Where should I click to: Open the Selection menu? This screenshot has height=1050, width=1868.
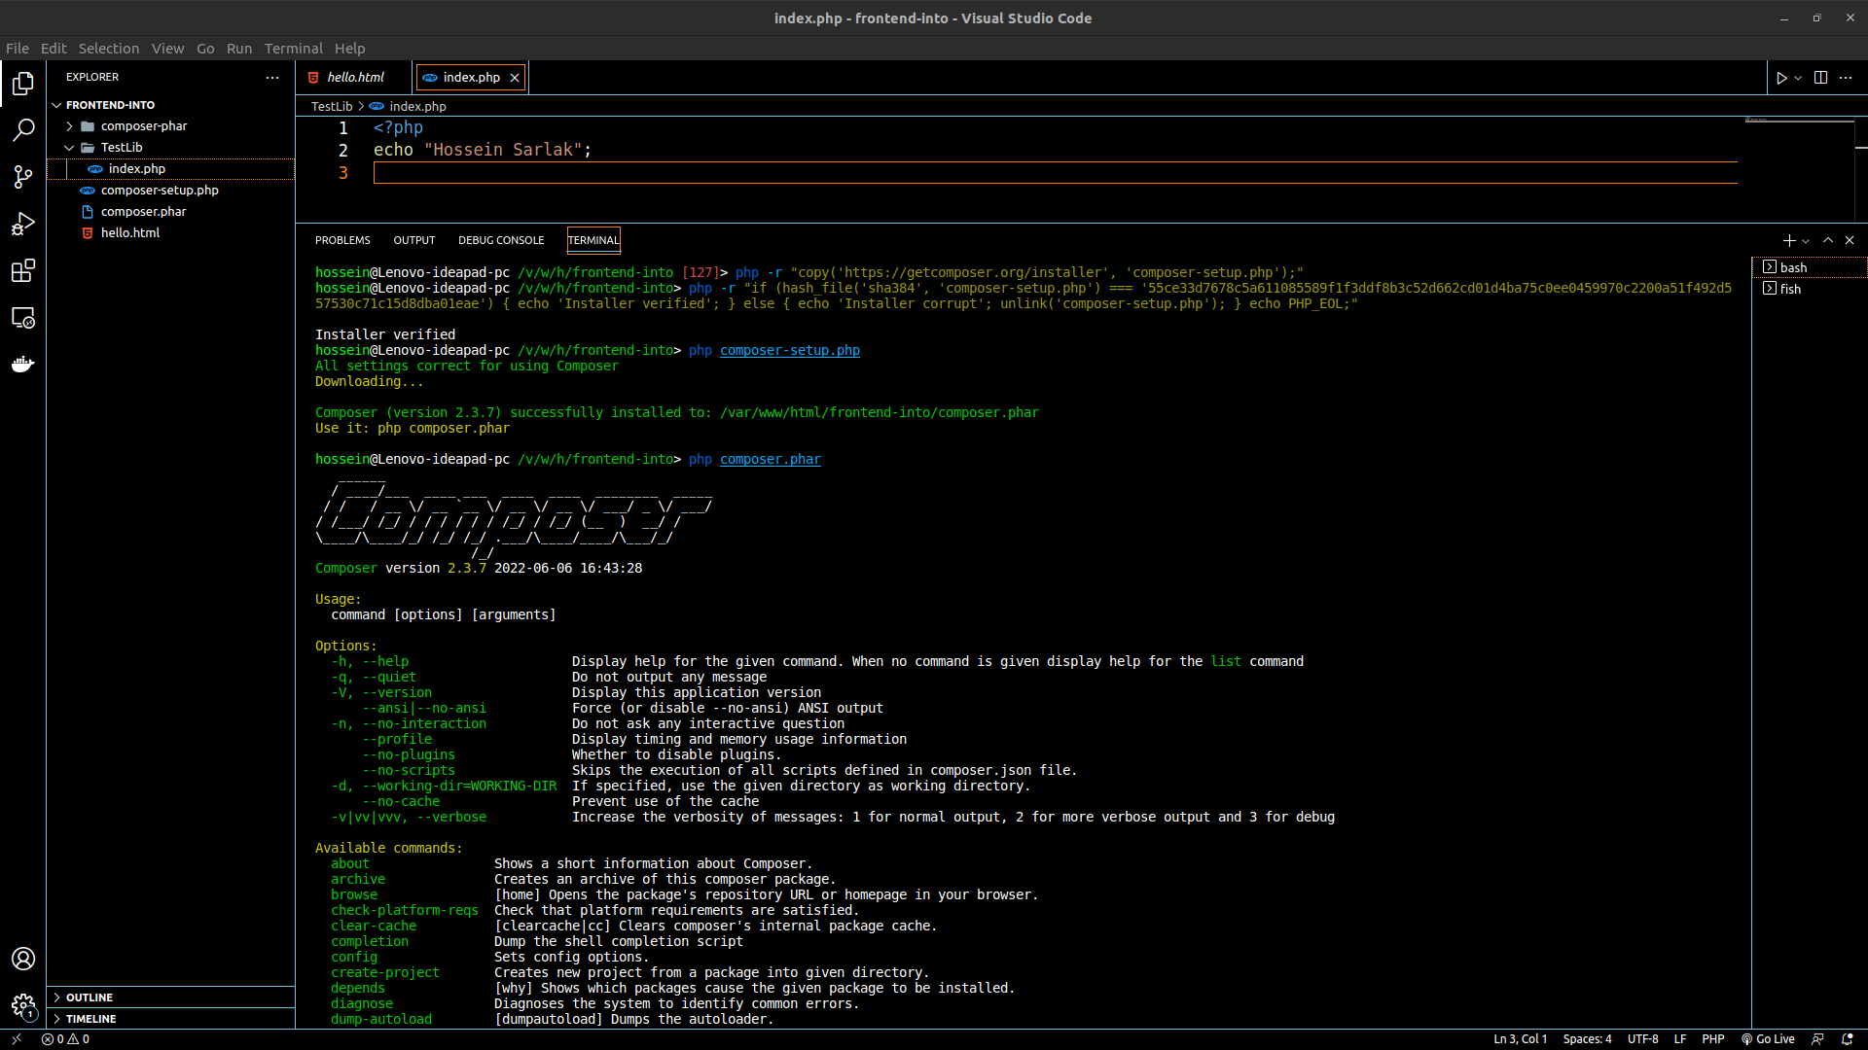tap(109, 49)
